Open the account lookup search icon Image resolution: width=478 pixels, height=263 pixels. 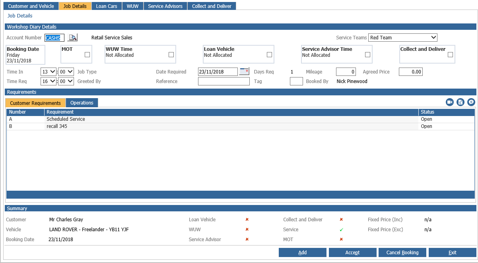[73, 37]
